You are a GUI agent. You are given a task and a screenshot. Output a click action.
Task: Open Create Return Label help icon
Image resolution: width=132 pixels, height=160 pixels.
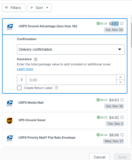56,88
